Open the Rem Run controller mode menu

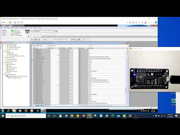pos(12,31)
